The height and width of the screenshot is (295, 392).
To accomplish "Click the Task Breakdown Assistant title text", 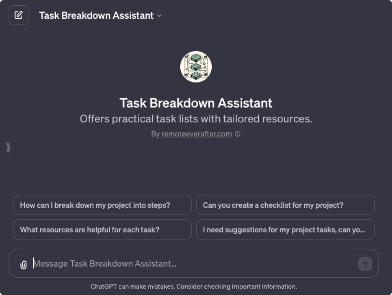I will pos(196,103).
